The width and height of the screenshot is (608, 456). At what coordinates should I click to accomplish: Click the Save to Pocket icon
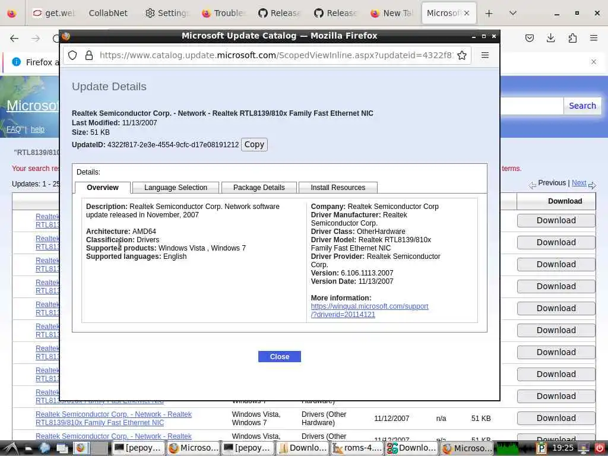point(529,37)
